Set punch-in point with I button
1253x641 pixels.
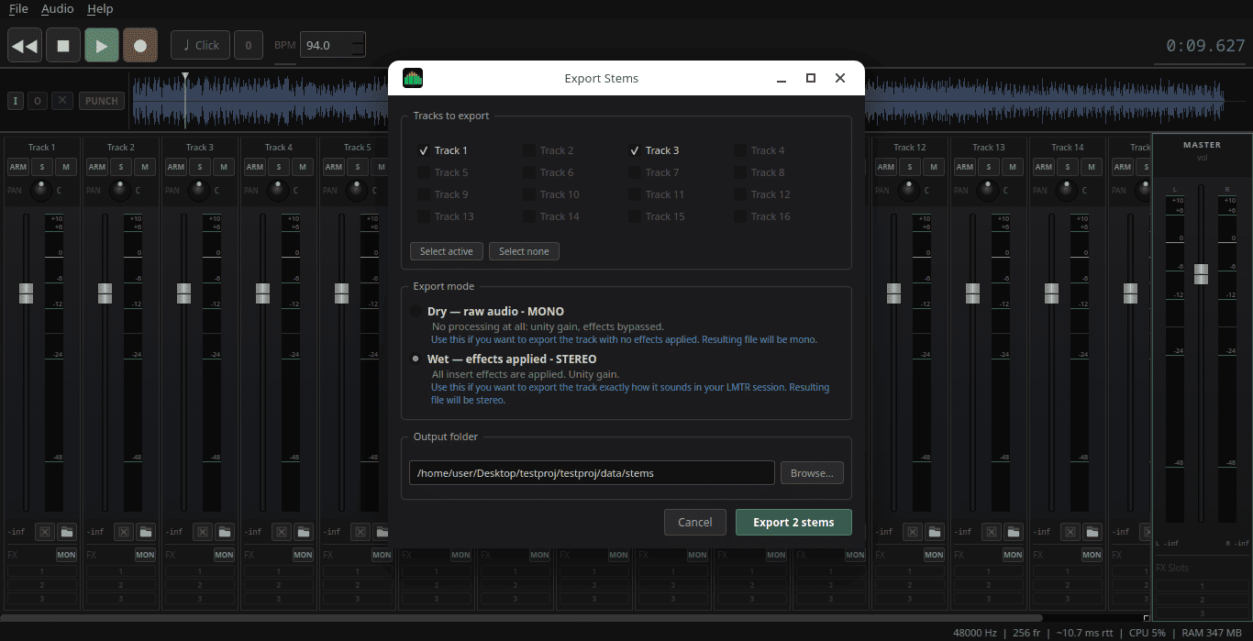pyautogui.click(x=16, y=101)
